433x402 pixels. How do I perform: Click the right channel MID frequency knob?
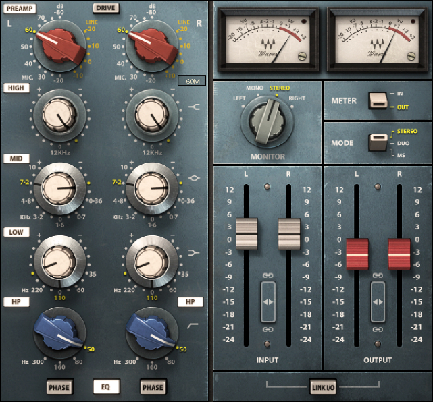(152, 188)
